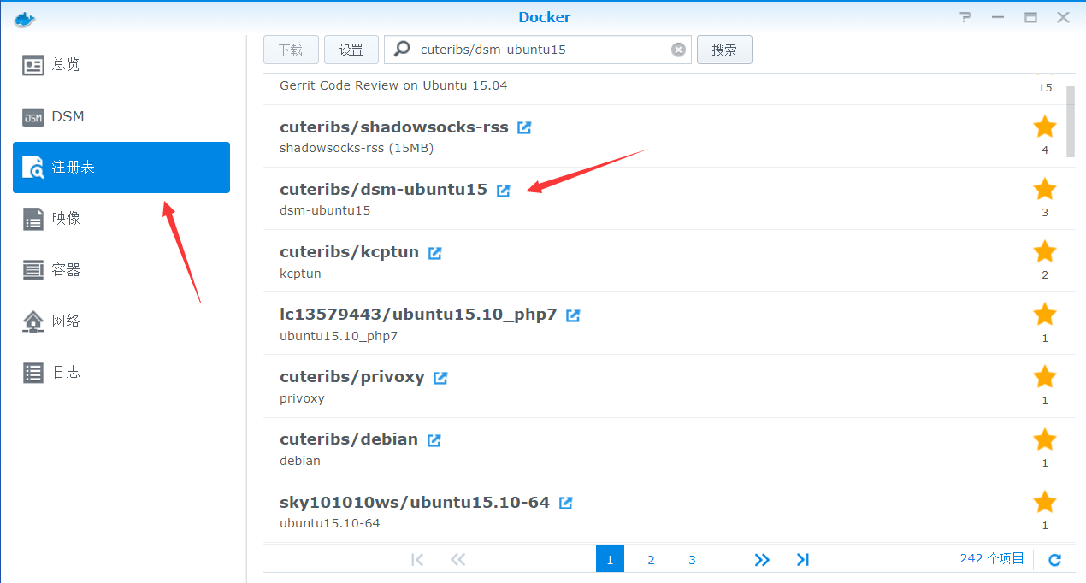Open external link for cuteribs/shadowsocks-rss

point(524,127)
